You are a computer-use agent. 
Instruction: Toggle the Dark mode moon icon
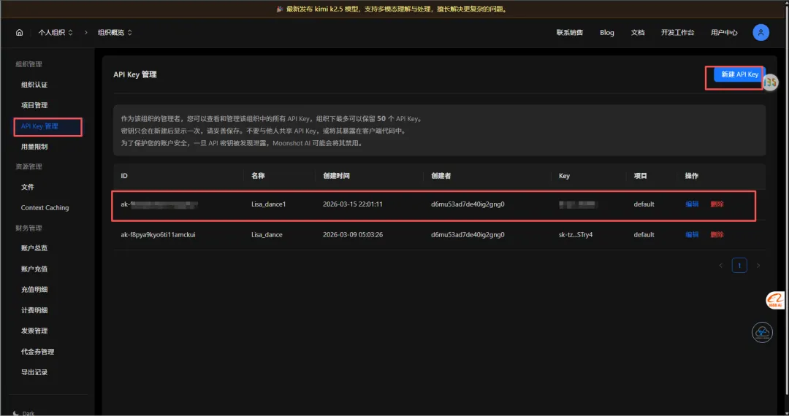pyautogui.click(x=16, y=413)
